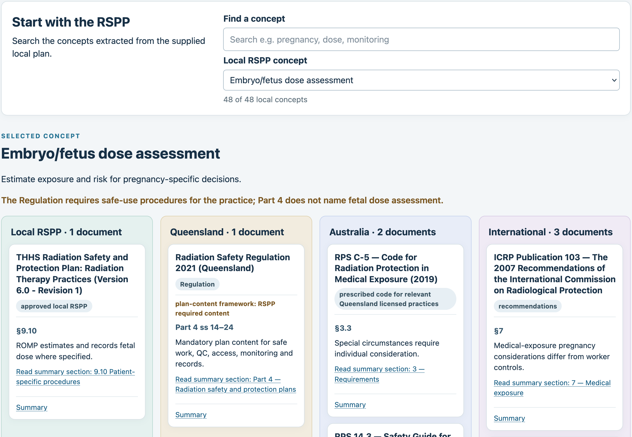The height and width of the screenshot is (437, 632).
Task: Click the 'Queensland · 1 document' column heading
Action: click(227, 232)
